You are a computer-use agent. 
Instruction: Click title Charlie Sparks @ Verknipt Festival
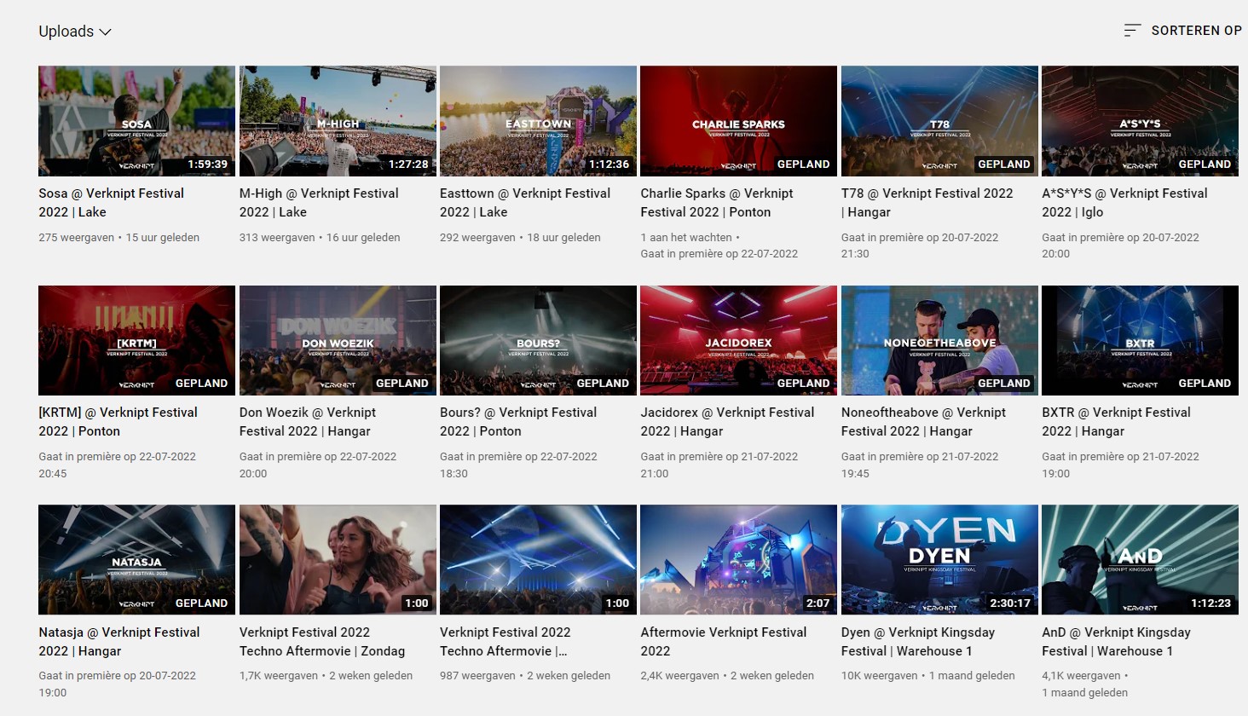(x=717, y=203)
